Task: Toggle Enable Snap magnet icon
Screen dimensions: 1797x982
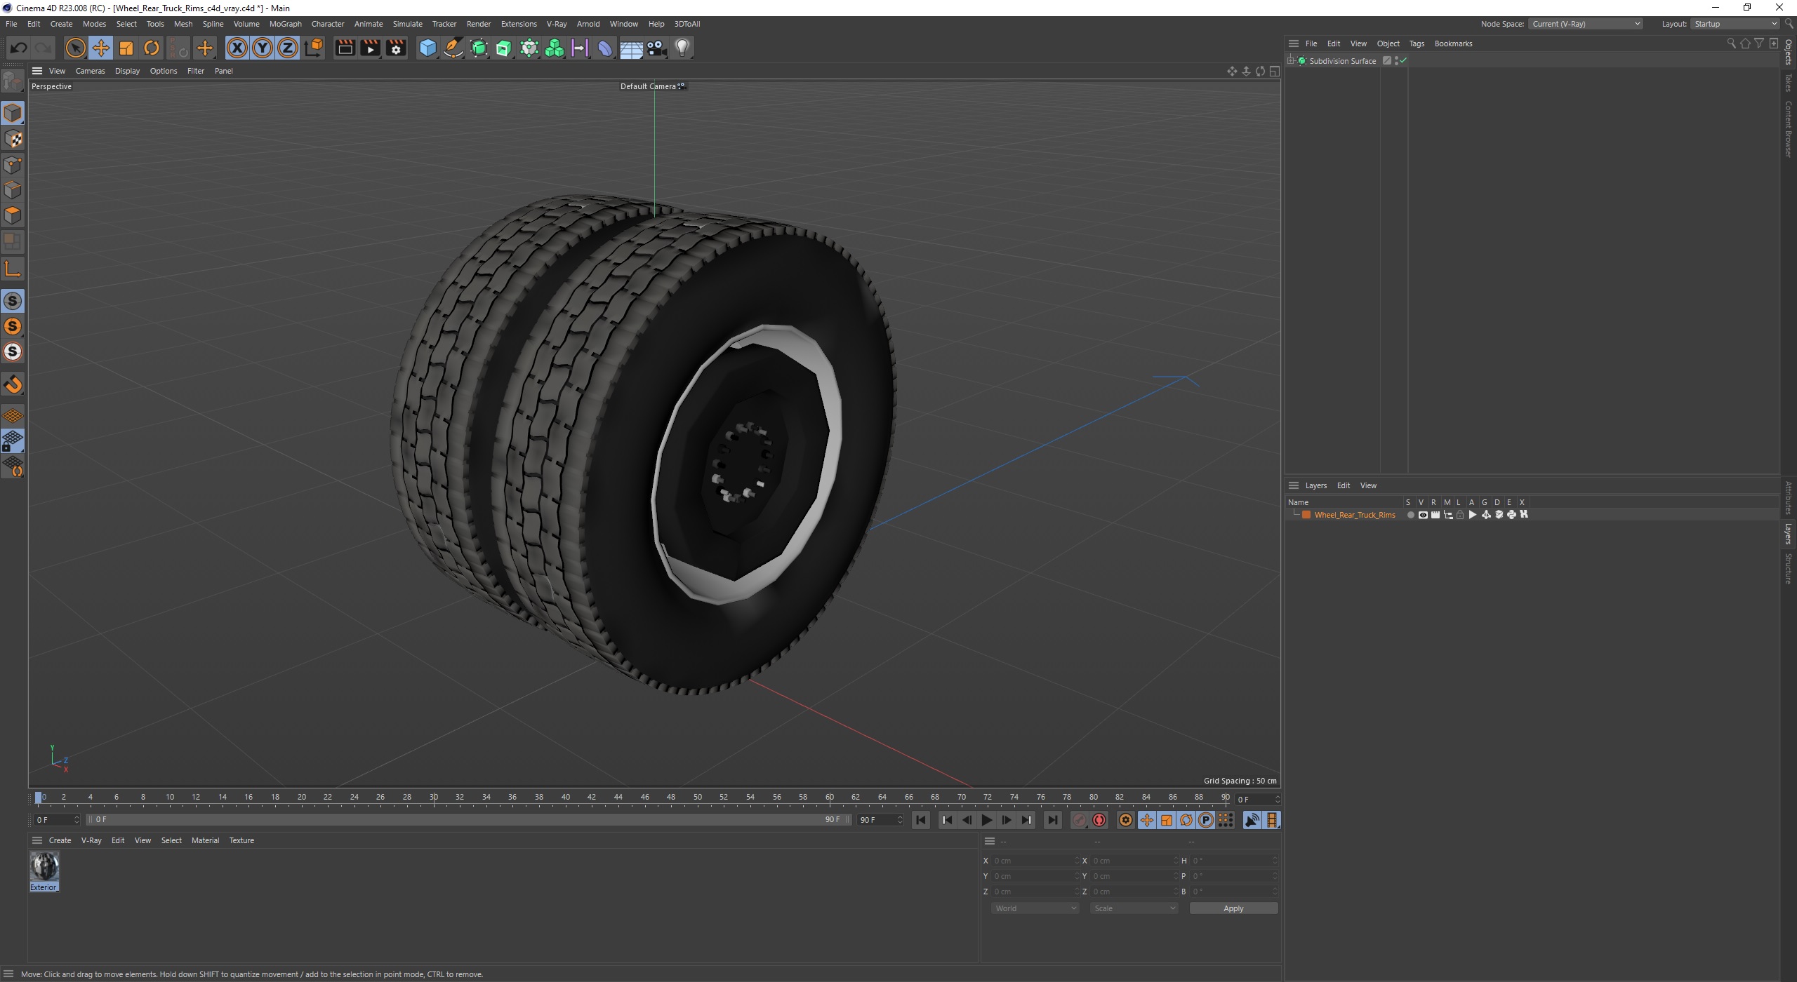Action: click(13, 384)
